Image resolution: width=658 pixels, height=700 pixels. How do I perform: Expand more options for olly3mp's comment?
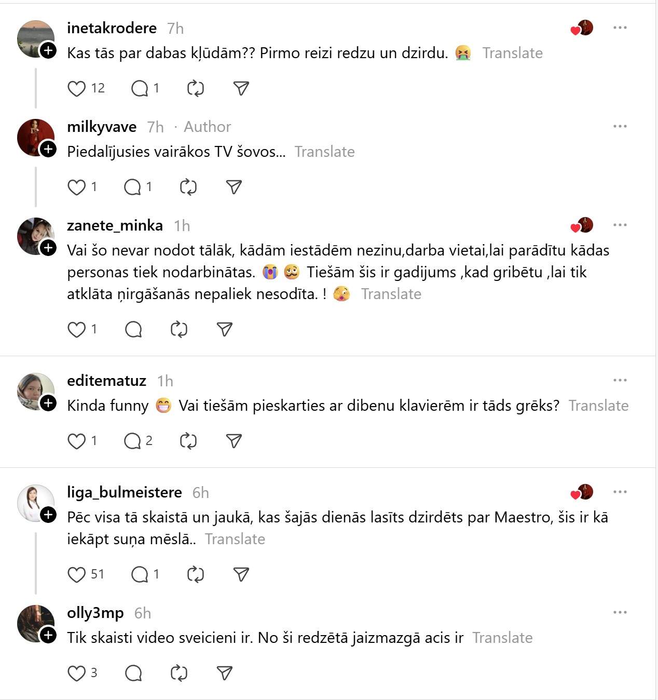[620, 612]
